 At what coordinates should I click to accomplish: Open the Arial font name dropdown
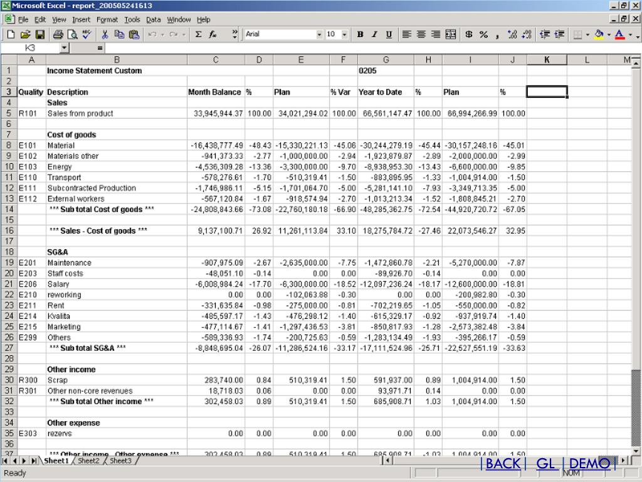click(319, 35)
